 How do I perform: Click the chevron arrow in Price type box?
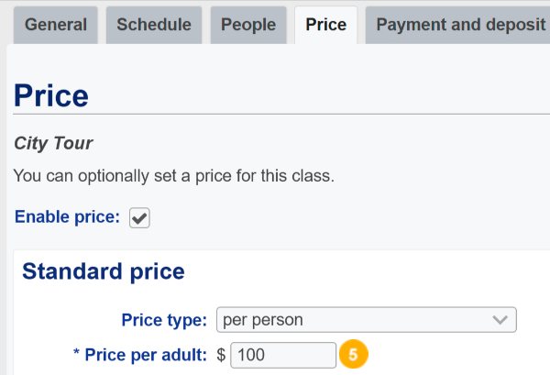500,320
